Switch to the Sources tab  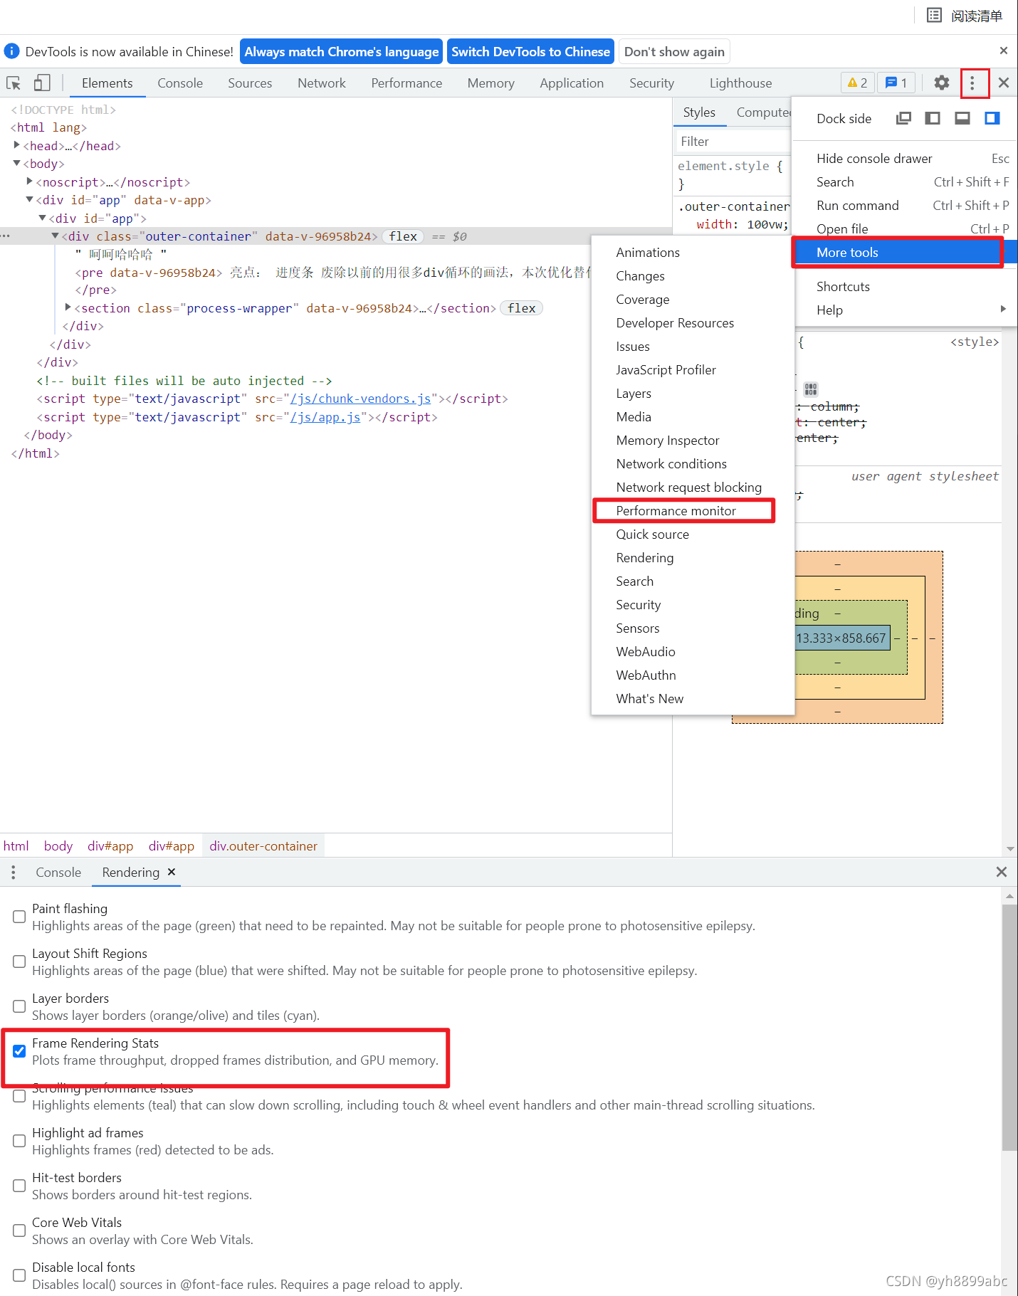click(x=250, y=83)
